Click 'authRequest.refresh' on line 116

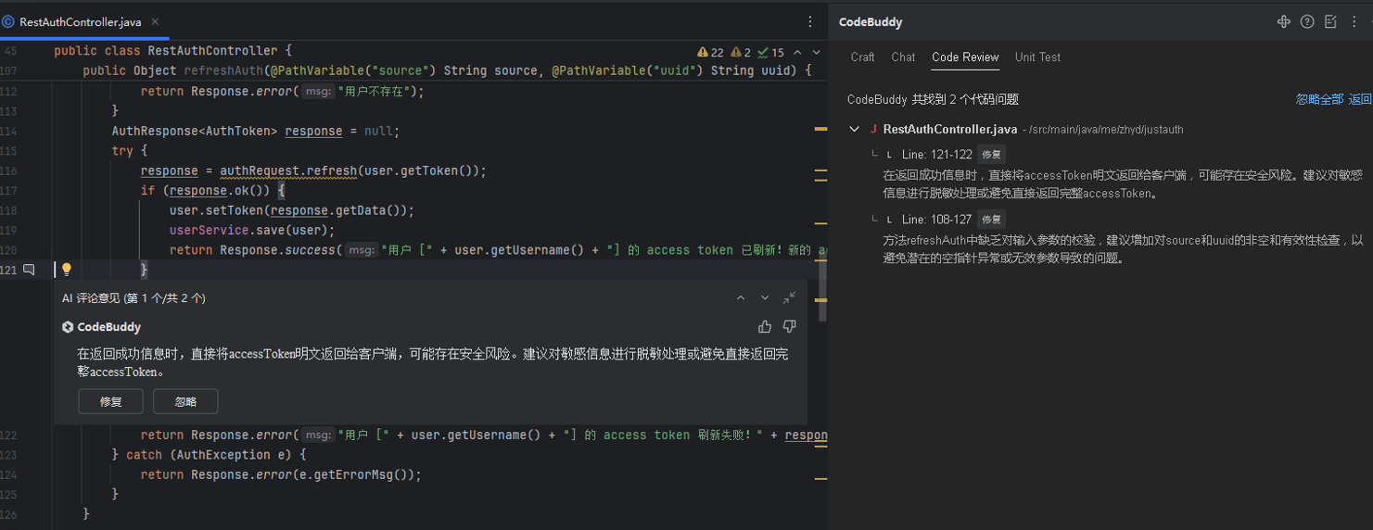(x=288, y=171)
